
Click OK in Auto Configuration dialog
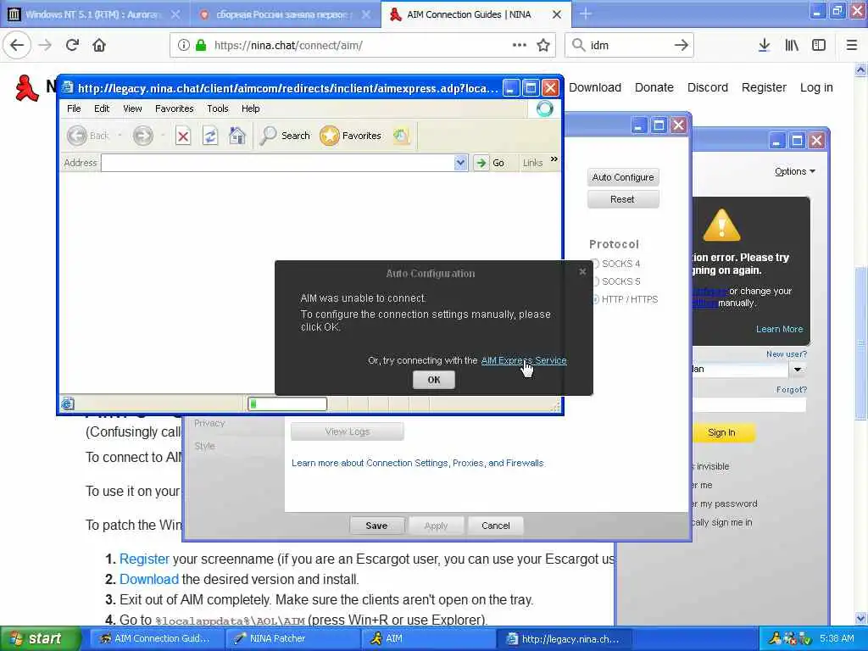[434, 380]
